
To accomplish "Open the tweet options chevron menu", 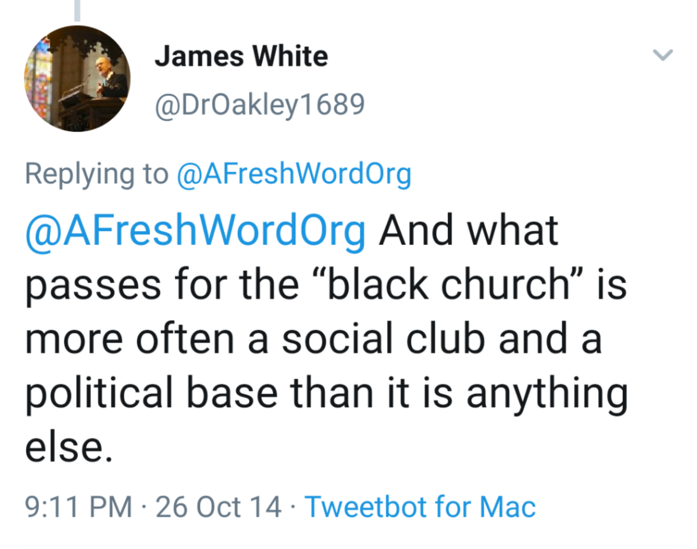I will pyautogui.click(x=662, y=55).
